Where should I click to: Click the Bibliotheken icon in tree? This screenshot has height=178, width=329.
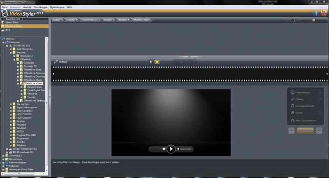pos(7,159)
